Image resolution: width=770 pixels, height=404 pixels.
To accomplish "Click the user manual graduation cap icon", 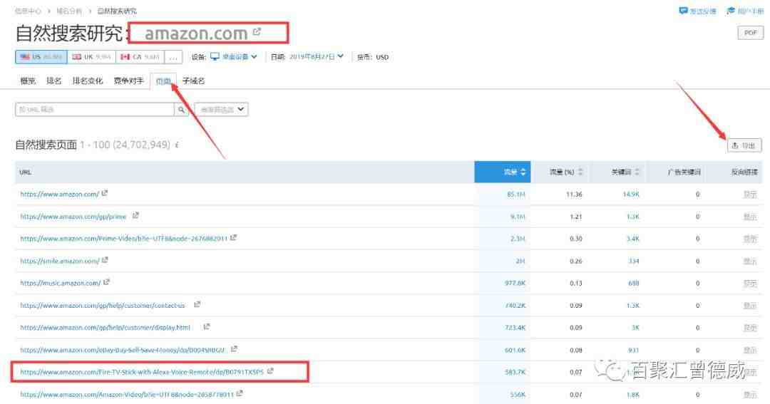I will click(x=731, y=11).
